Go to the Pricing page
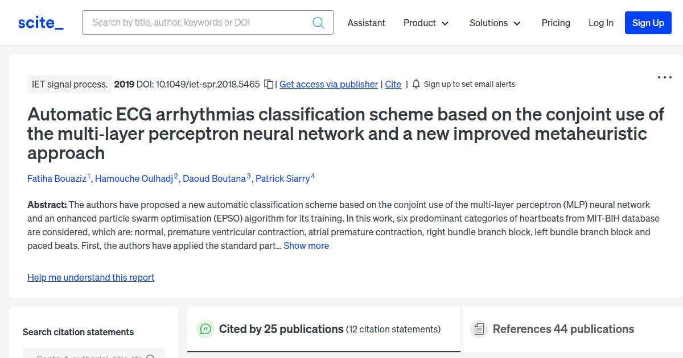The height and width of the screenshot is (358, 683). 556,23
